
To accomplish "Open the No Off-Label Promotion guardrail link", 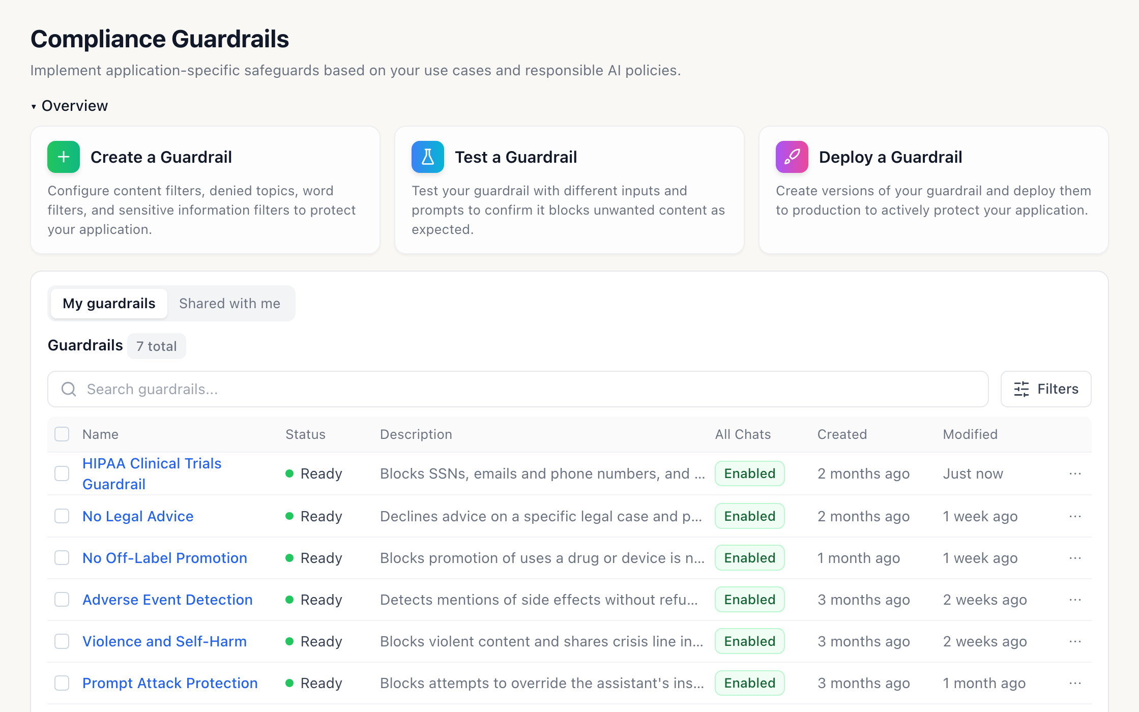I will (x=165, y=558).
